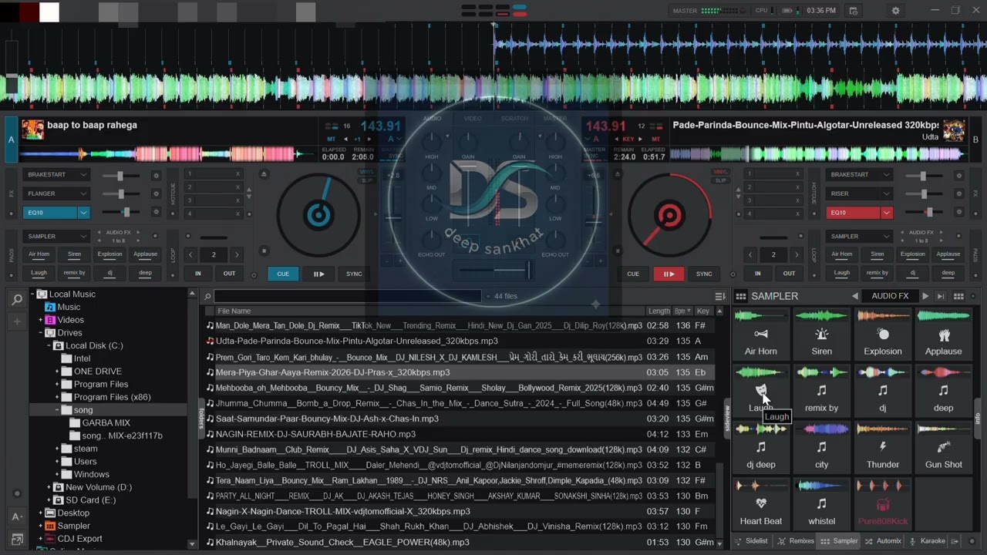Toggle CUE on deck B
The width and height of the screenshot is (987, 555).
coord(633,274)
